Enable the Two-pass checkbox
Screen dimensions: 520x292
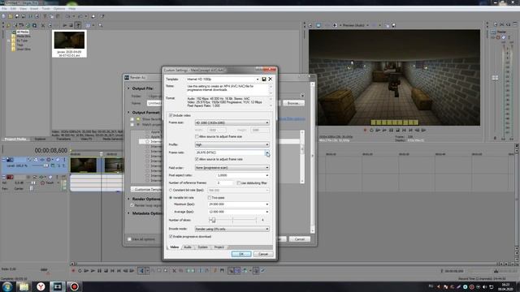(210, 198)
